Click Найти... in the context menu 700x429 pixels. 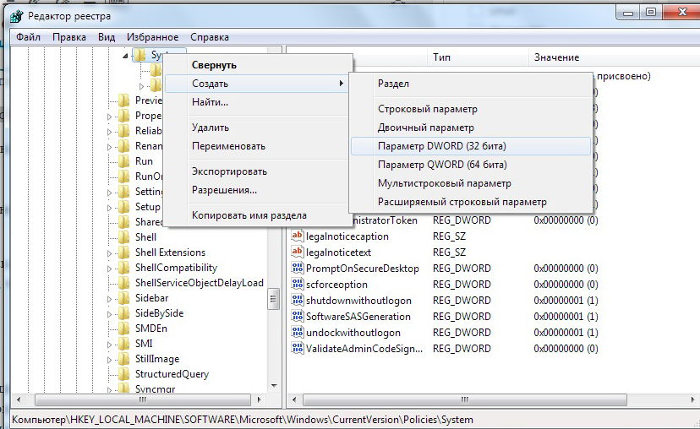point(257,102)
